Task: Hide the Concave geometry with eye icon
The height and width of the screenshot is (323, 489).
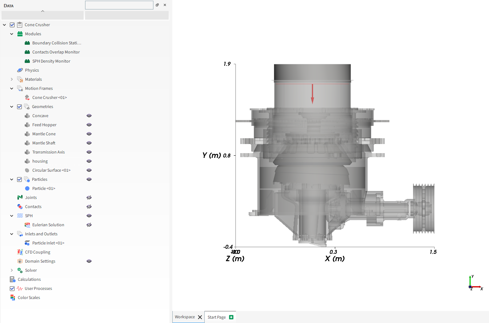Action: click(89, 116)
